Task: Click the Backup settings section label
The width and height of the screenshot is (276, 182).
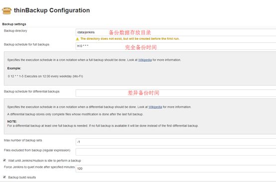Action: coord(14,24)
